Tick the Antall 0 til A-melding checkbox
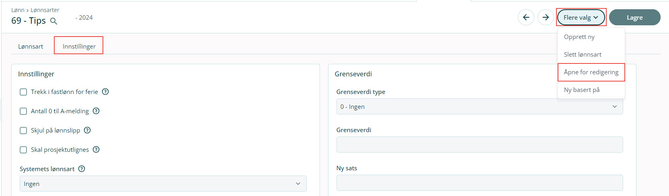 (23, 111)
